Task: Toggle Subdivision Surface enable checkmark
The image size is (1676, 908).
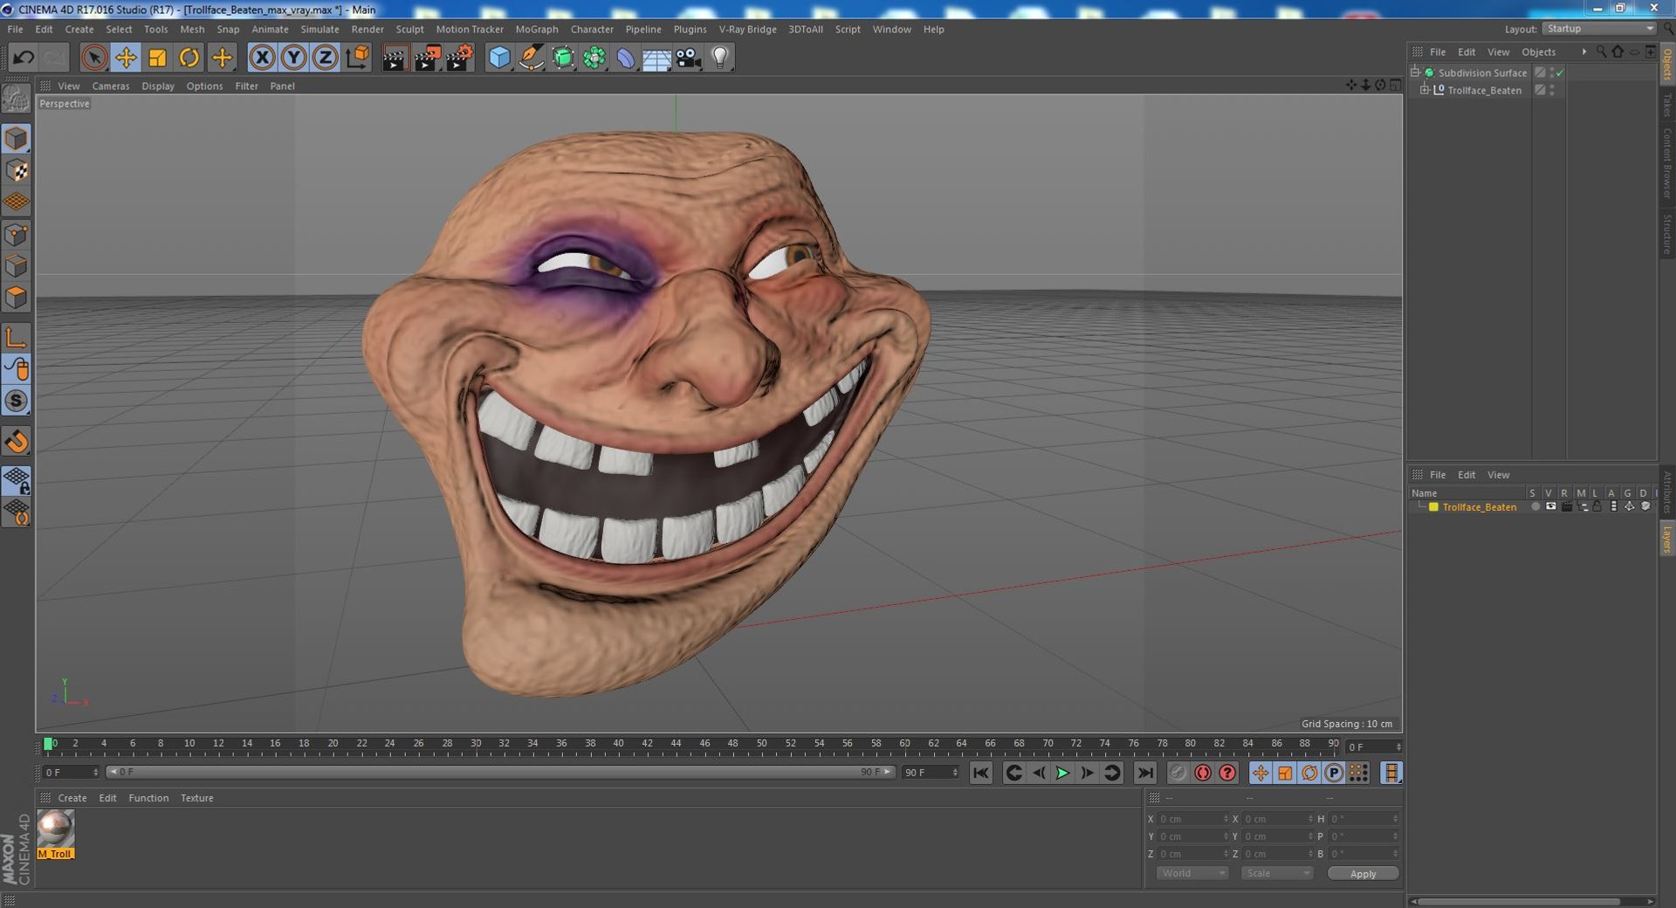Action: 1560,73
